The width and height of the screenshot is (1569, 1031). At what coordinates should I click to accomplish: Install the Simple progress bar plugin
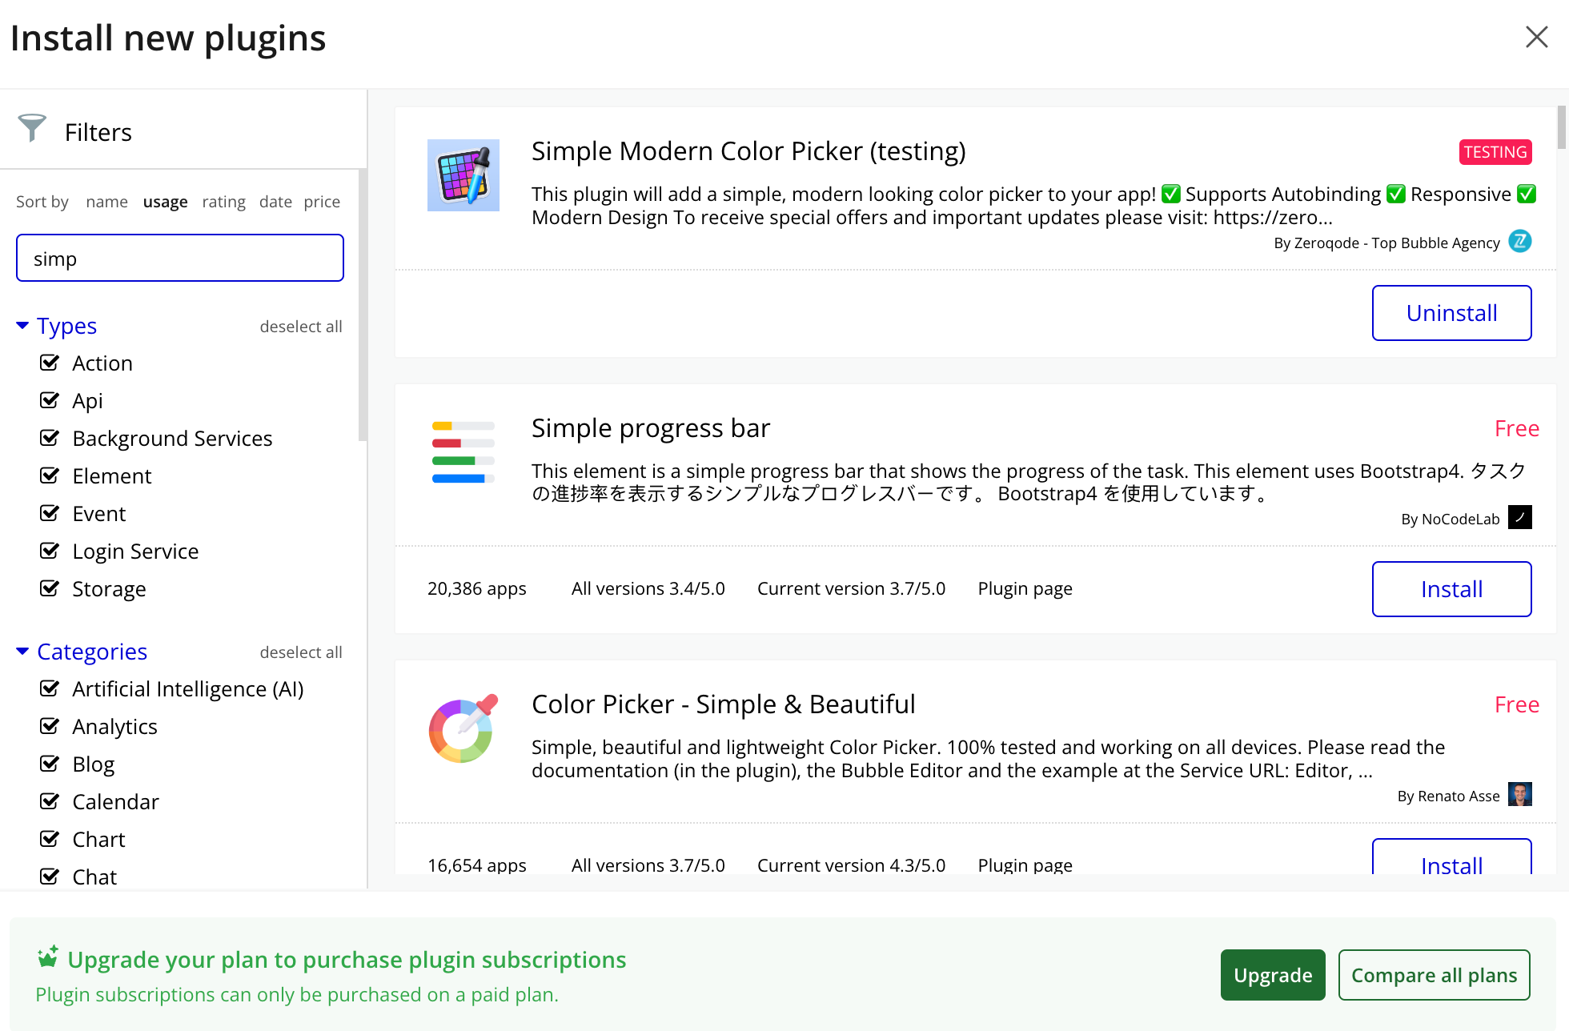click(x=1451, y=589)
